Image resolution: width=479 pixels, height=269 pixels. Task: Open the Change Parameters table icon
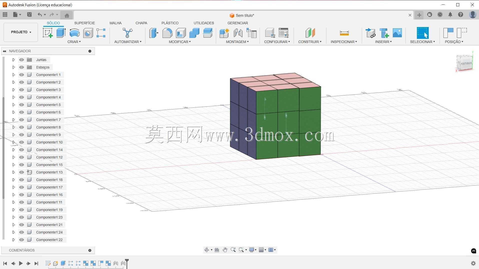284,33
